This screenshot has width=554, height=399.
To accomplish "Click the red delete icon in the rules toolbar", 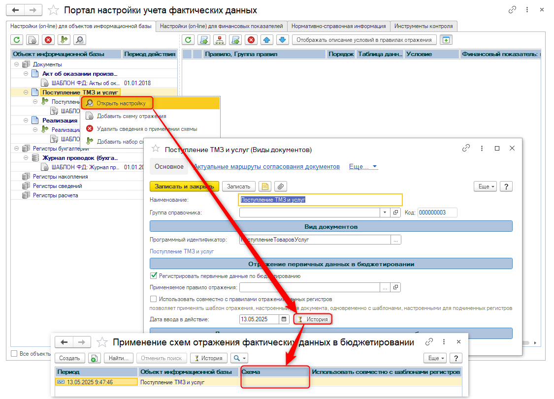I will 251,40.
